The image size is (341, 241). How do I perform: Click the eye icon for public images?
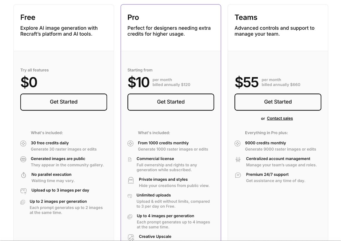coord(23,159)
